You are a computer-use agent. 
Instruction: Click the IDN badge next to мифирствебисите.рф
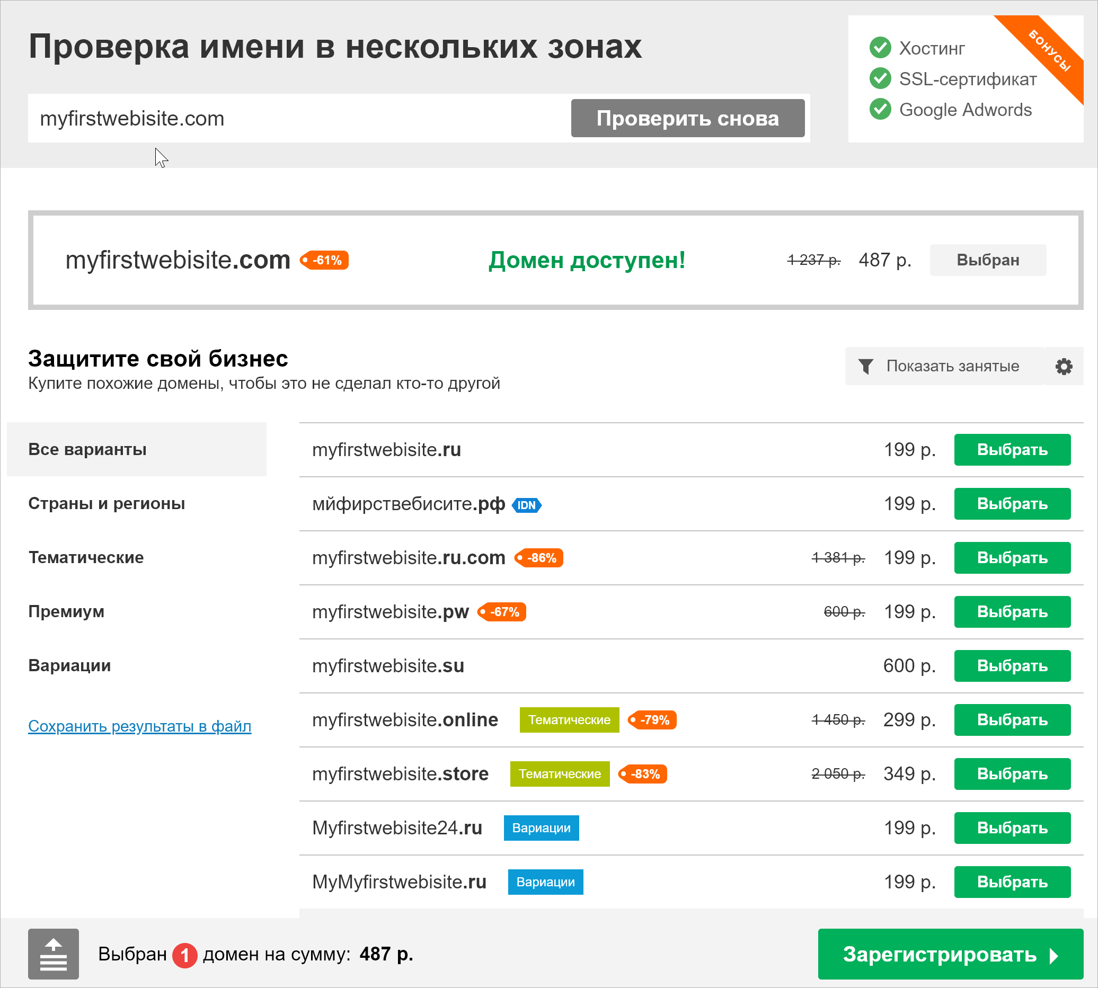pos(526,505)
